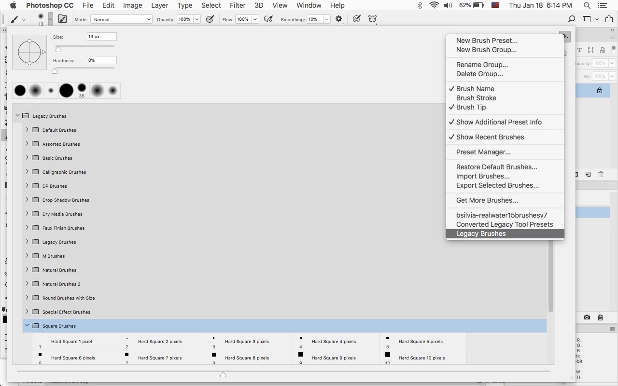Image resolution: width=618 pixels, height=386 pixels.
Task: Open Smoothing value dropdown arrow
Action: tap(326, 19)
